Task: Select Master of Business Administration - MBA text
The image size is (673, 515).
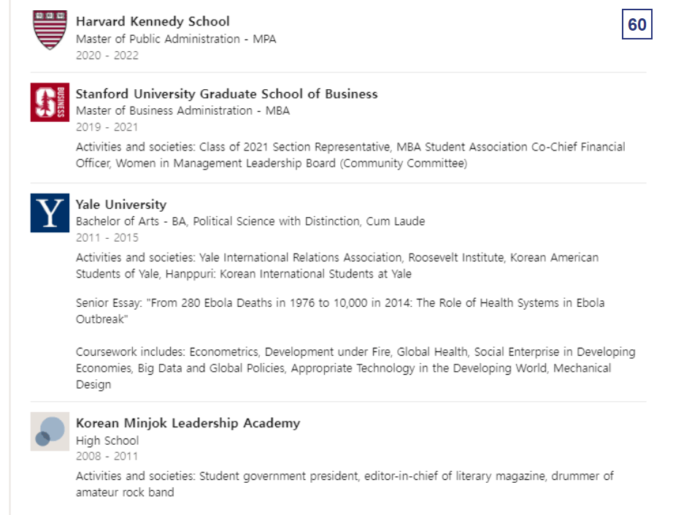Action: tap(182, 111)
